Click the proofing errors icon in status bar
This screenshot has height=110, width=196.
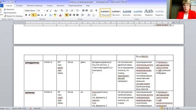coord(30,108)
